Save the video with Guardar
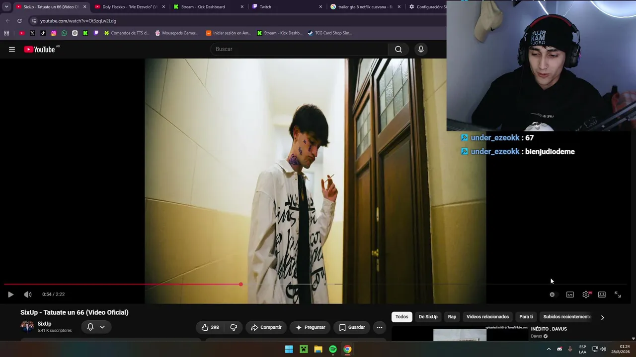Screen dimensions: 636x357 click(x=352, y=327)
